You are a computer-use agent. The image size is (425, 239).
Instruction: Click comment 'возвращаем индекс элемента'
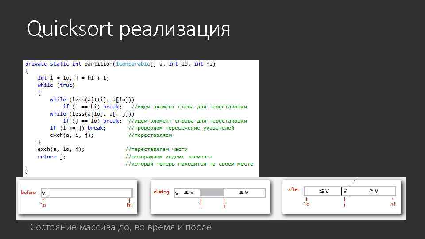point(169,157)
